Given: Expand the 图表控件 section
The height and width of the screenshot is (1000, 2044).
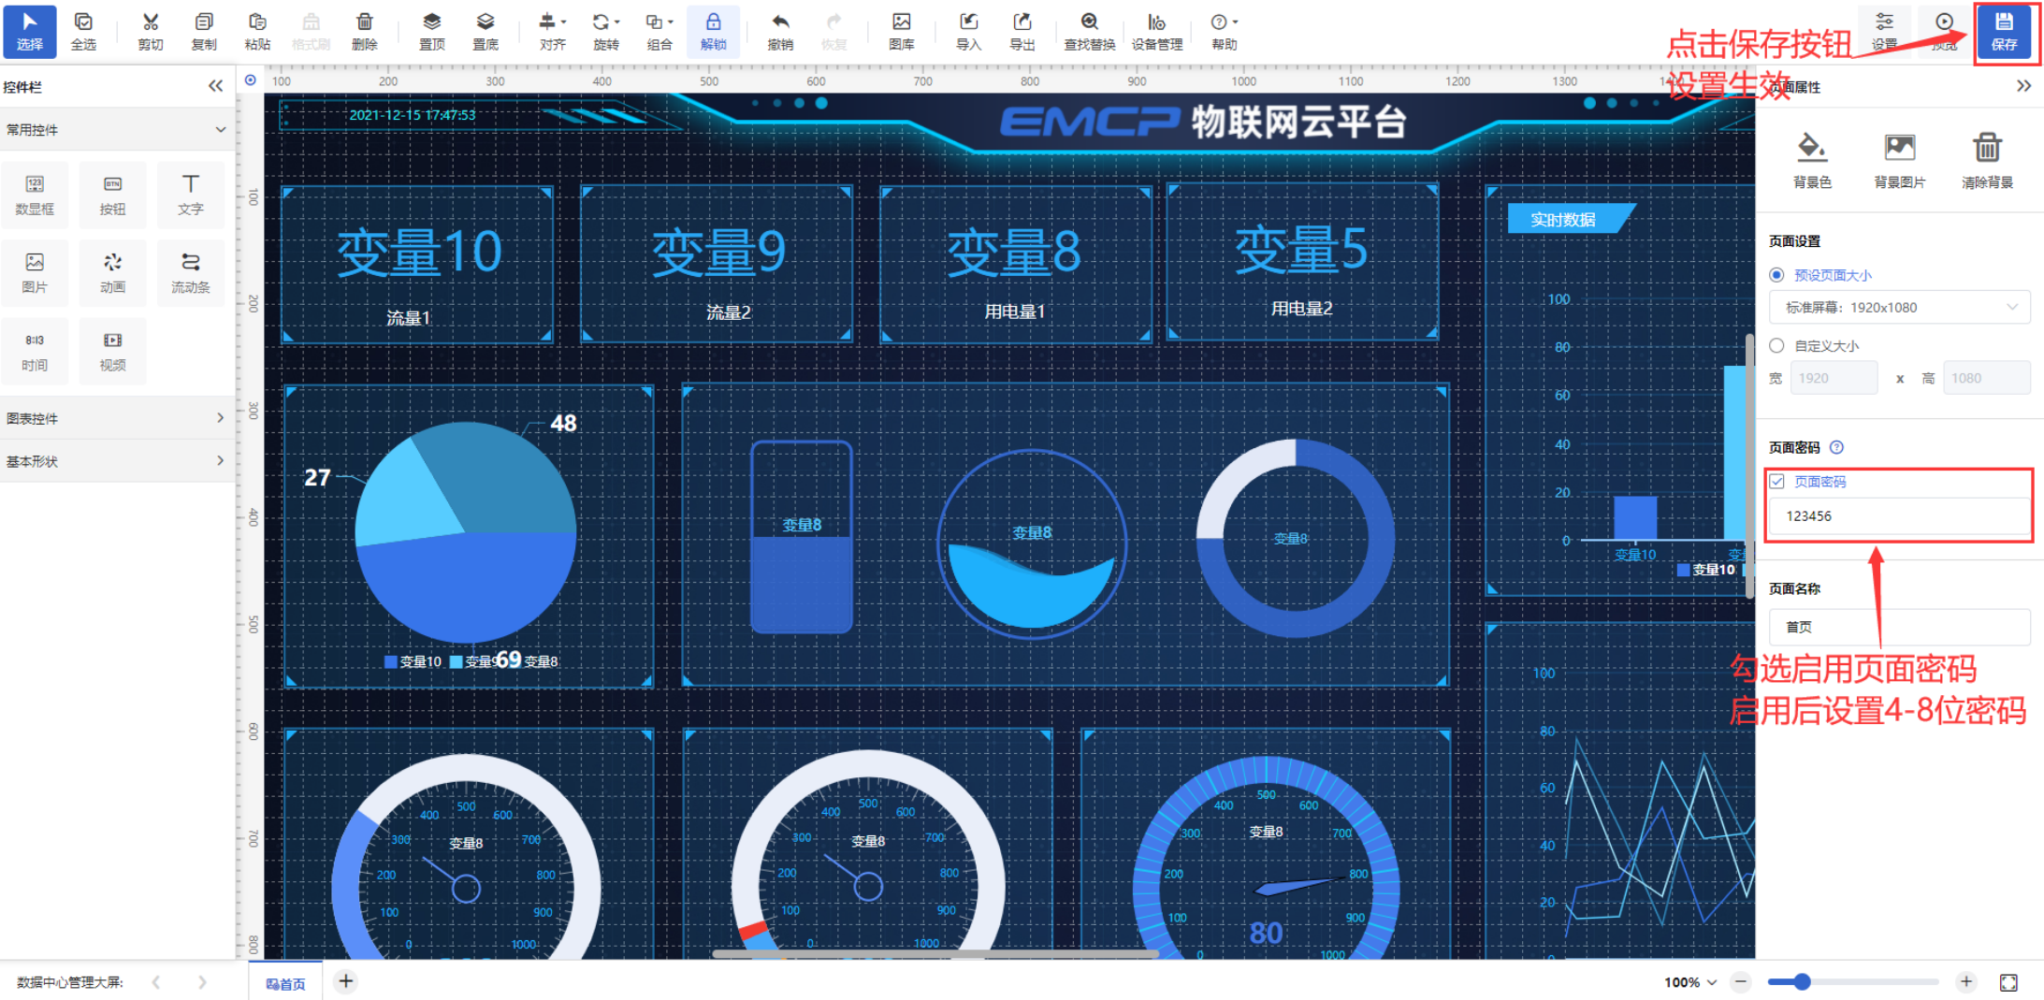Looking at the screenshot, I should pos(117,418).
